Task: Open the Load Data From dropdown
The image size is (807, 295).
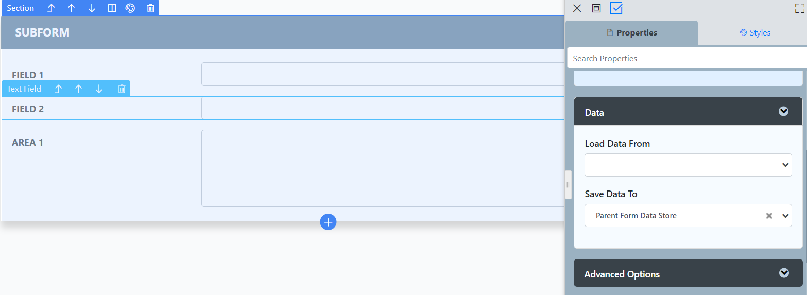Action: tap(688, 165)
